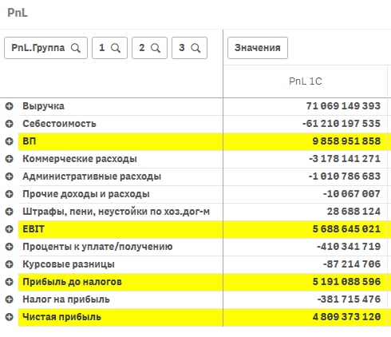Click value 5 191 088 596

(x=346, y=282)
